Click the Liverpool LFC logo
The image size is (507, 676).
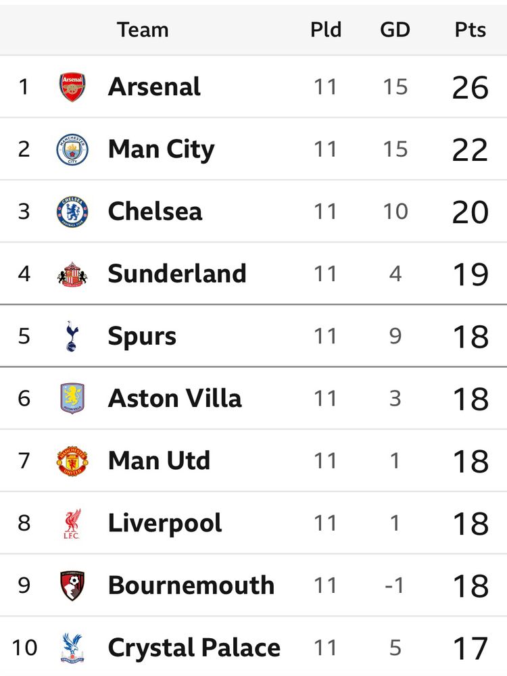[72, 523]
